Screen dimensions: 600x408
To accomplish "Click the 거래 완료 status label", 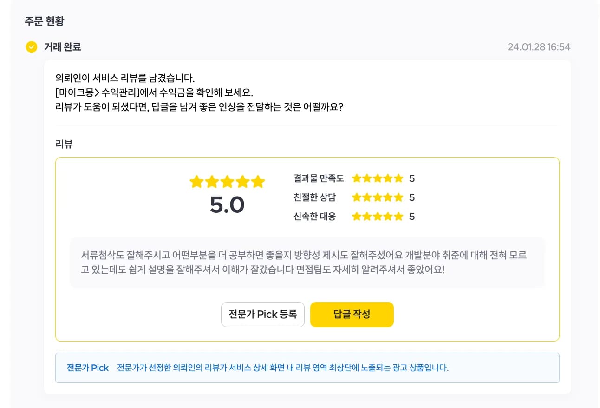I will [x=63, y=47].
